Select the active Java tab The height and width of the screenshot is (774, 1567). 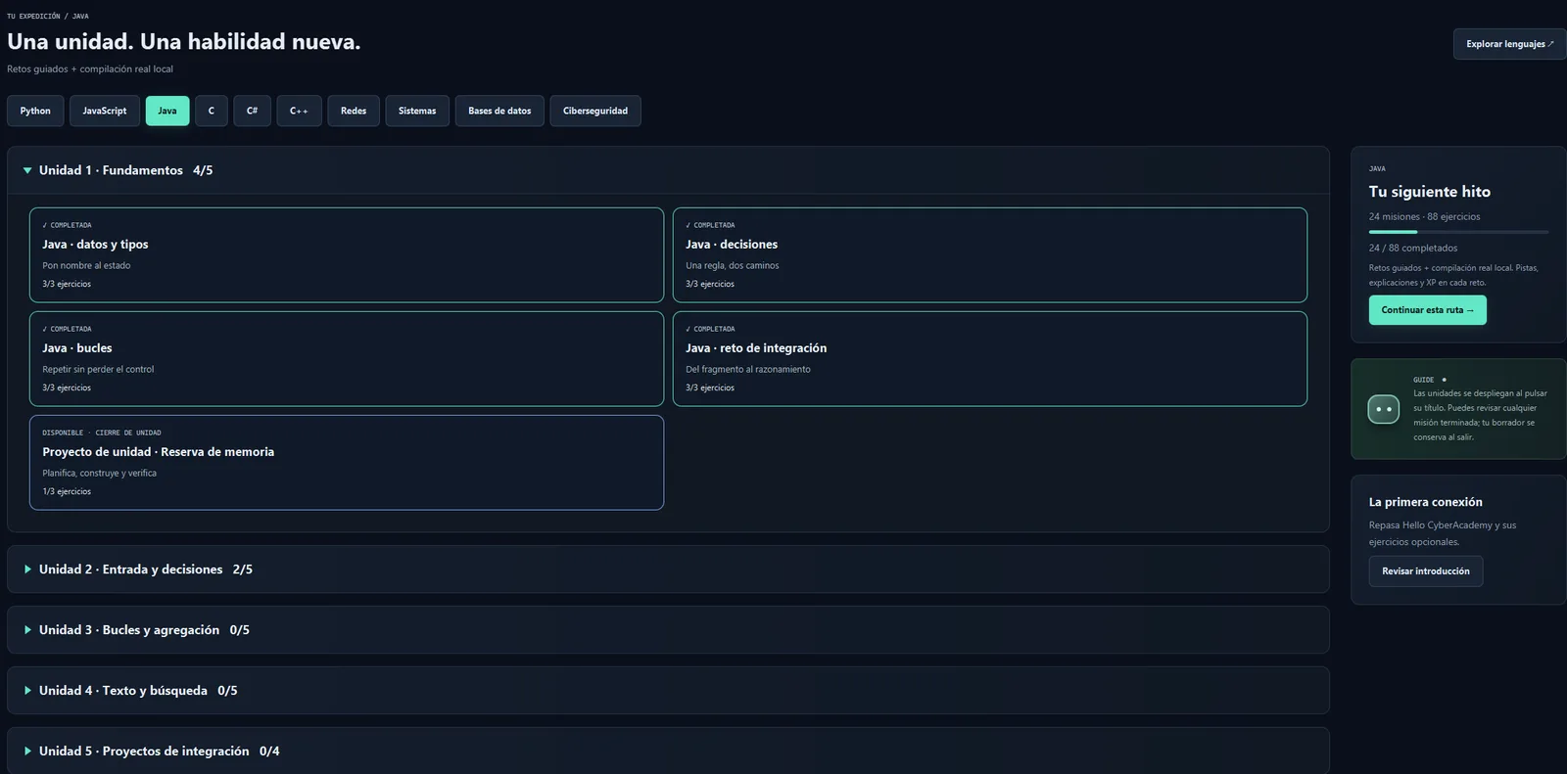(167, 111)
